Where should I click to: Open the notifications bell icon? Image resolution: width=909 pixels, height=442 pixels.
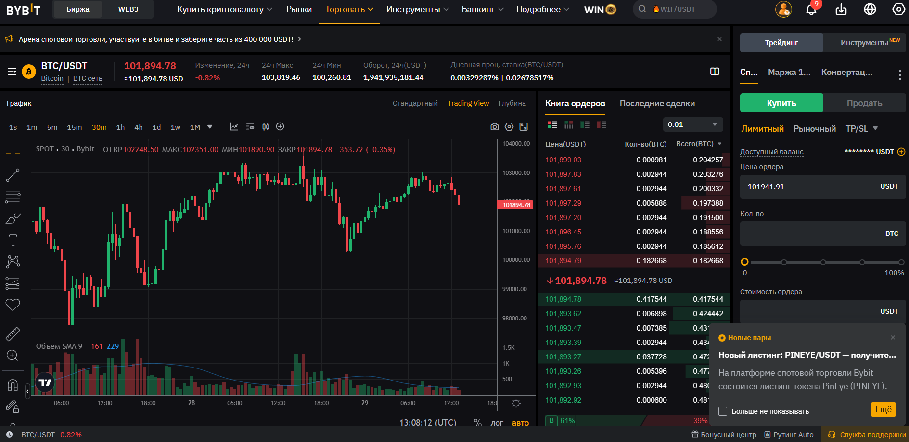point(811,9)
